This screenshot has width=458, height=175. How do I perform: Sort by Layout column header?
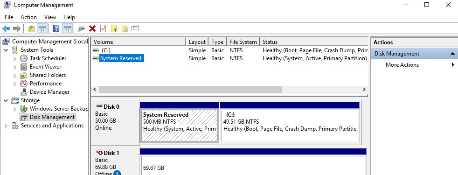tap(197, 42)
